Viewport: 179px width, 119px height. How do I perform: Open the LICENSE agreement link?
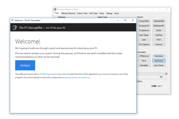pos(48,74)
